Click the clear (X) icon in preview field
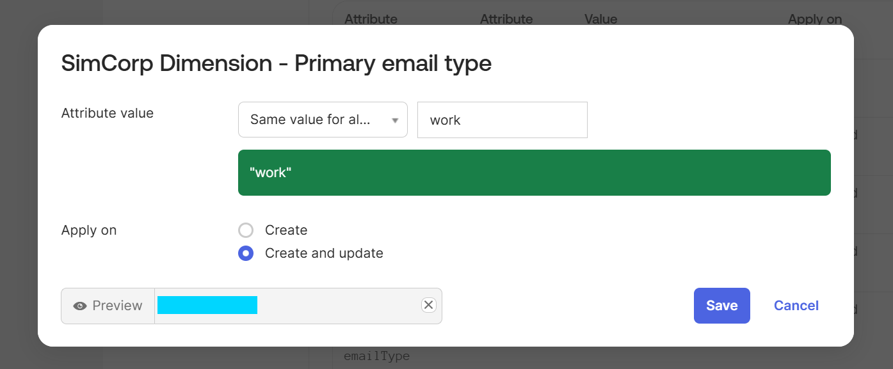893x369 pixels. click(428, 304)
